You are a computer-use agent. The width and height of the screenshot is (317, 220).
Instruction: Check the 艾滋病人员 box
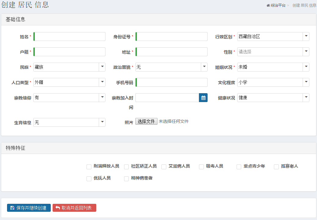tap(164, 167)
